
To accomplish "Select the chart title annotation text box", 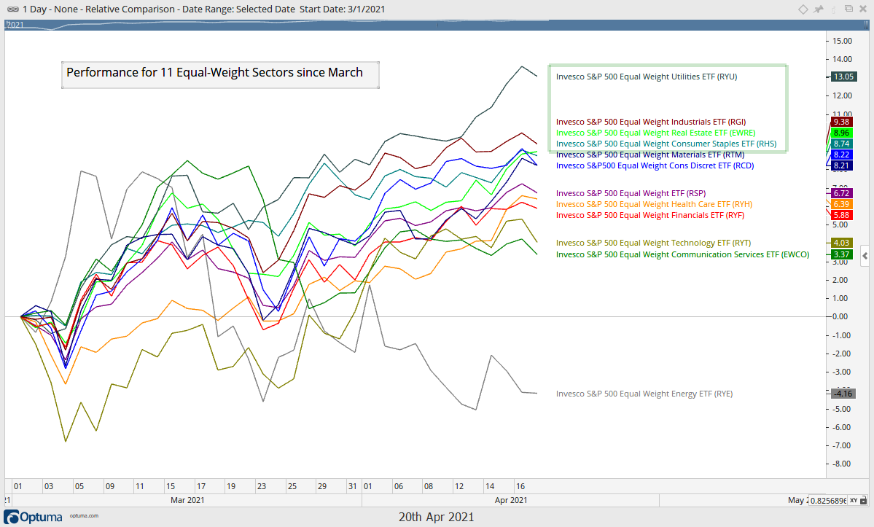I will click(220, 74).
